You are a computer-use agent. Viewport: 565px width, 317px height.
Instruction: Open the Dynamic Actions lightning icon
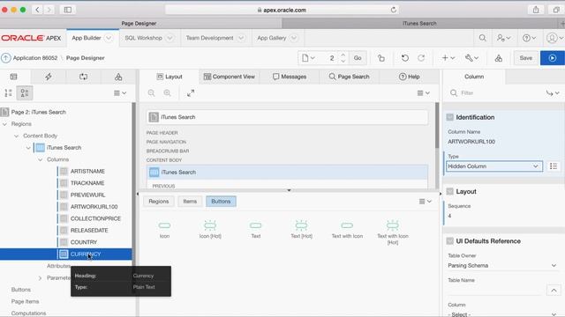(x=49, y=77)
